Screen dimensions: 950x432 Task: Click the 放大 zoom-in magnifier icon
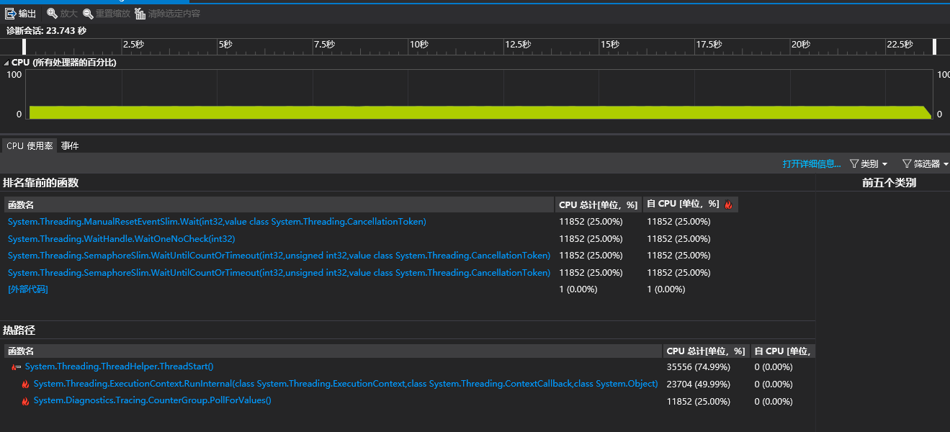[x=52, y=14]
